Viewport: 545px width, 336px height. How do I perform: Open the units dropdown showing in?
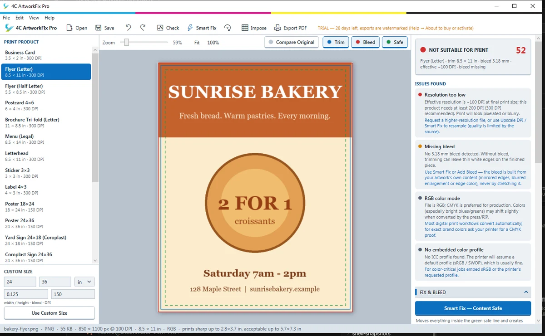coord(84,282)
